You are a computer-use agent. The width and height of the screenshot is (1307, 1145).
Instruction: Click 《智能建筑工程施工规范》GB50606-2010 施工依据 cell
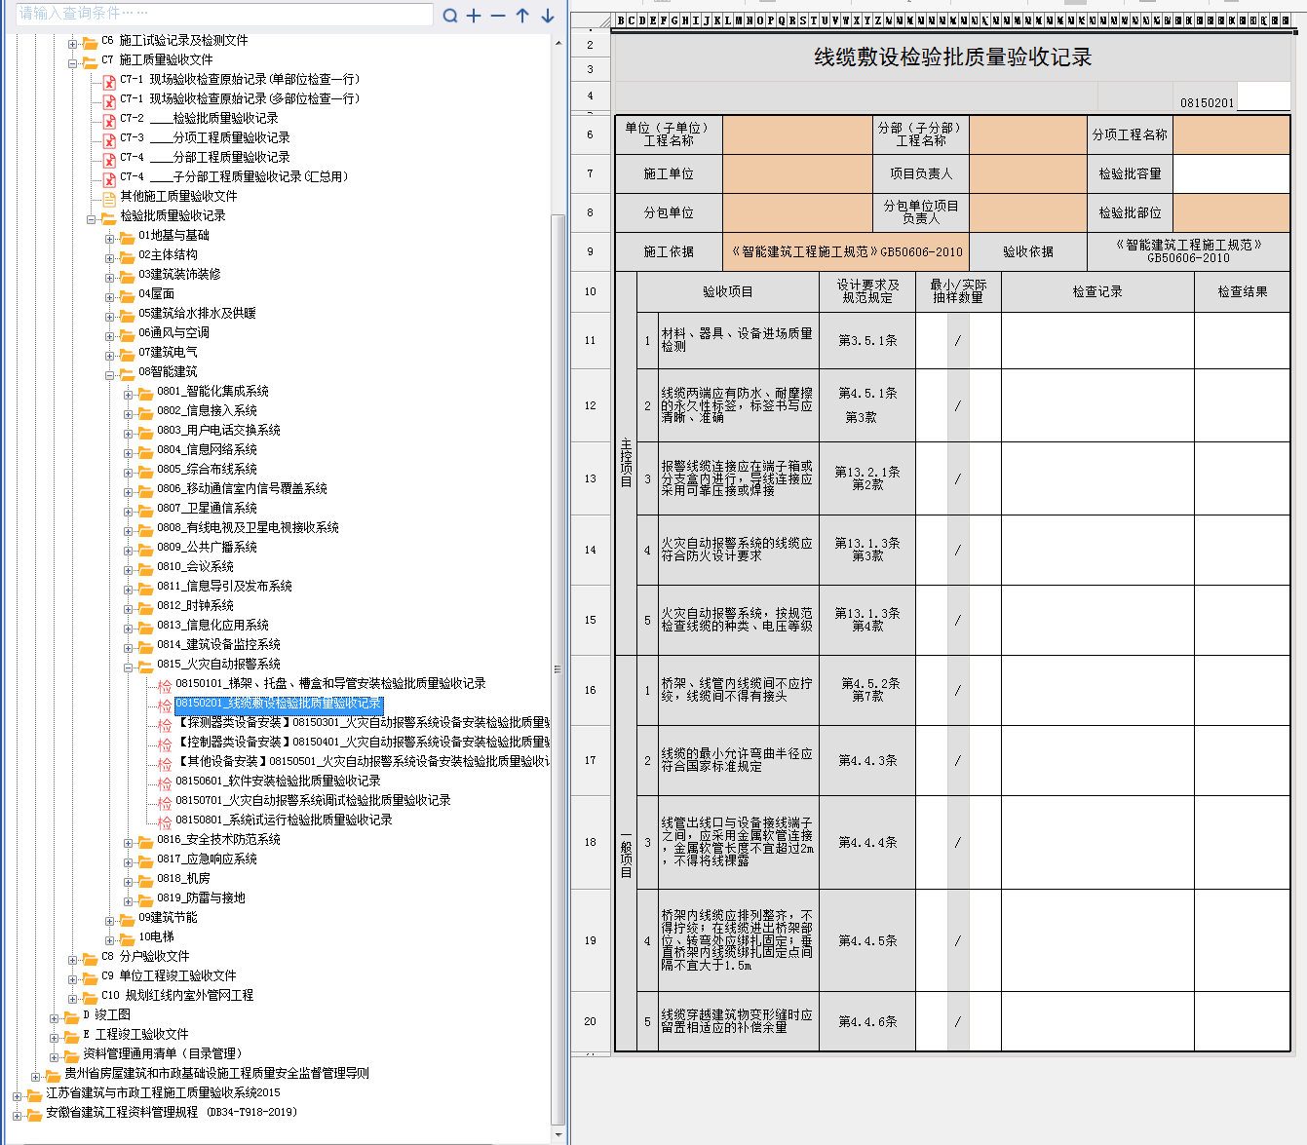click(x=847, y=251)
